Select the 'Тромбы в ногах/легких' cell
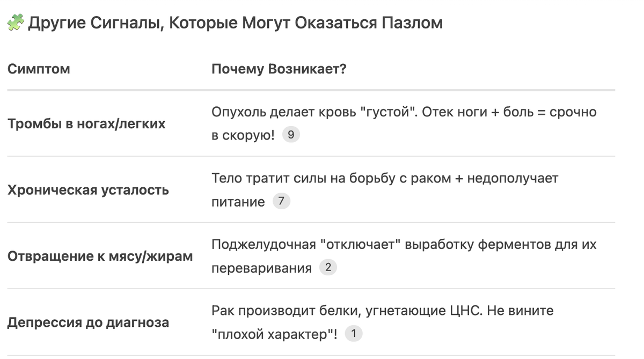644x359 pixels. tap(86, 124)
